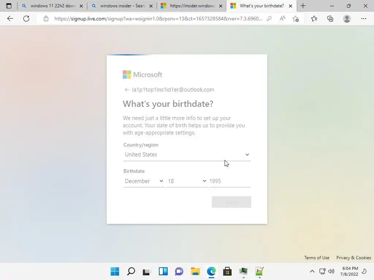Refresh the signup page
The image size is (374, 280).
tap(26, 19)
